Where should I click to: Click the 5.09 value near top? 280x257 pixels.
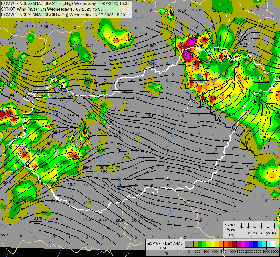pyautogui.click(x=182, y=11)
